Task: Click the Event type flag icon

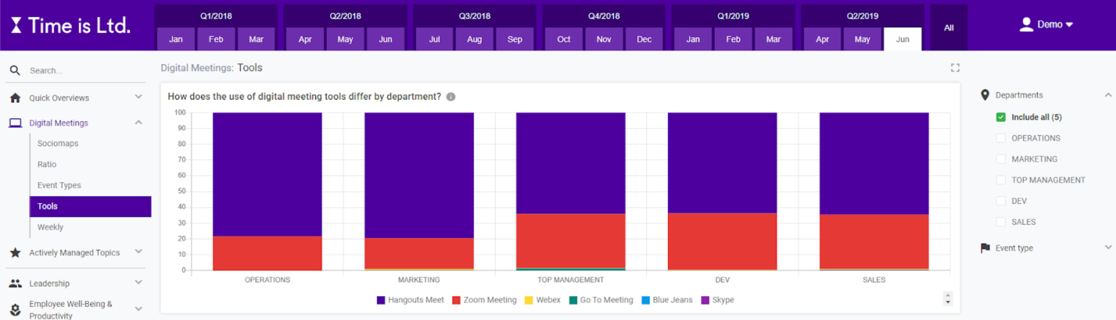Action: (985, 248)
